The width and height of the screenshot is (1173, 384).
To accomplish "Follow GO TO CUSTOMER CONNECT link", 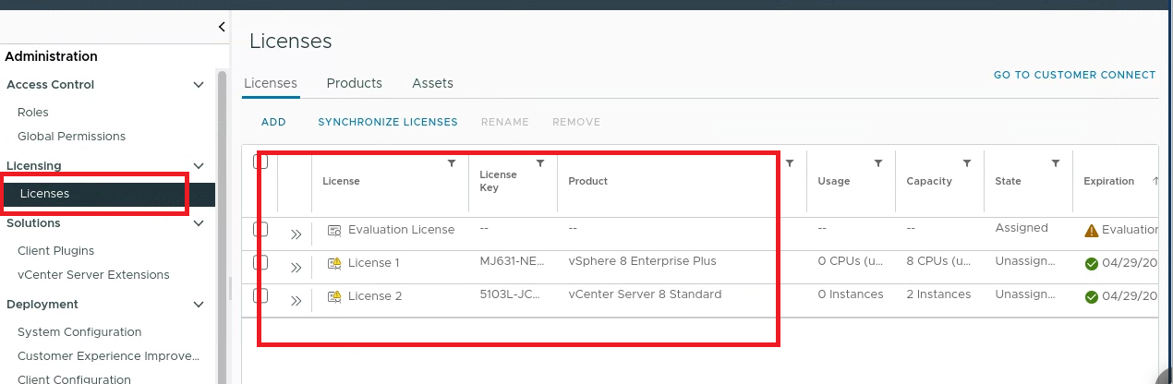I will tap(1074, 75).
